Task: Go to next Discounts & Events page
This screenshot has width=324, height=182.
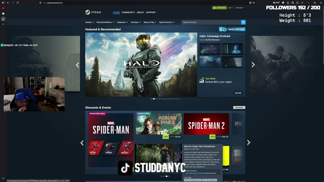Action: coord(249,143)
